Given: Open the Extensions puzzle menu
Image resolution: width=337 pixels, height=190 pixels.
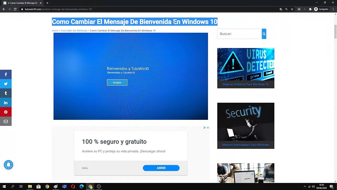Looking at the screenshot, I should [x=310, y=9].
